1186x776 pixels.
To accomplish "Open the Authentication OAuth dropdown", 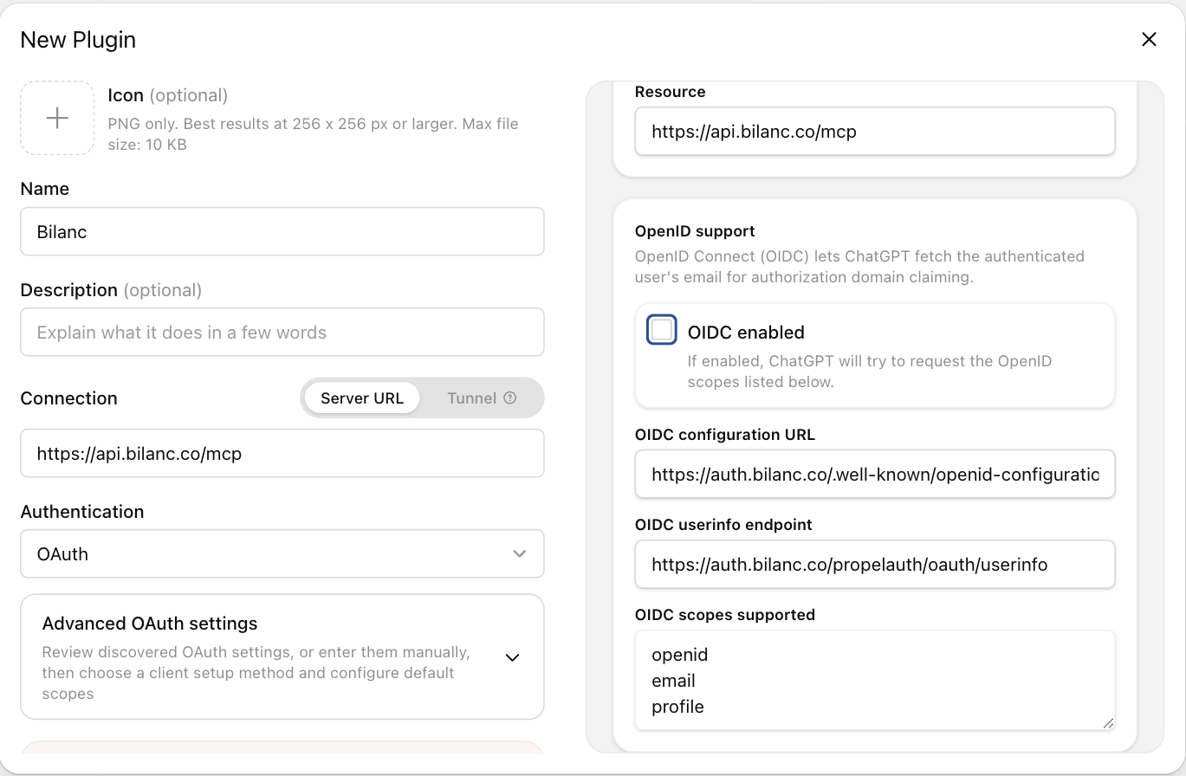I will tap(282, 553).
